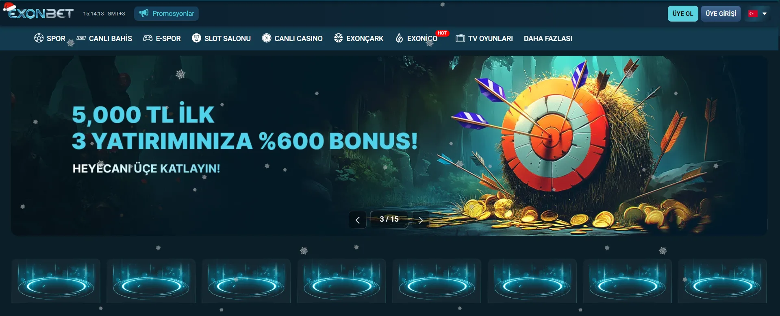Click the roulette chip Canlı Casino icon
This screenshot has width=780, height=316.
[267, 38]
